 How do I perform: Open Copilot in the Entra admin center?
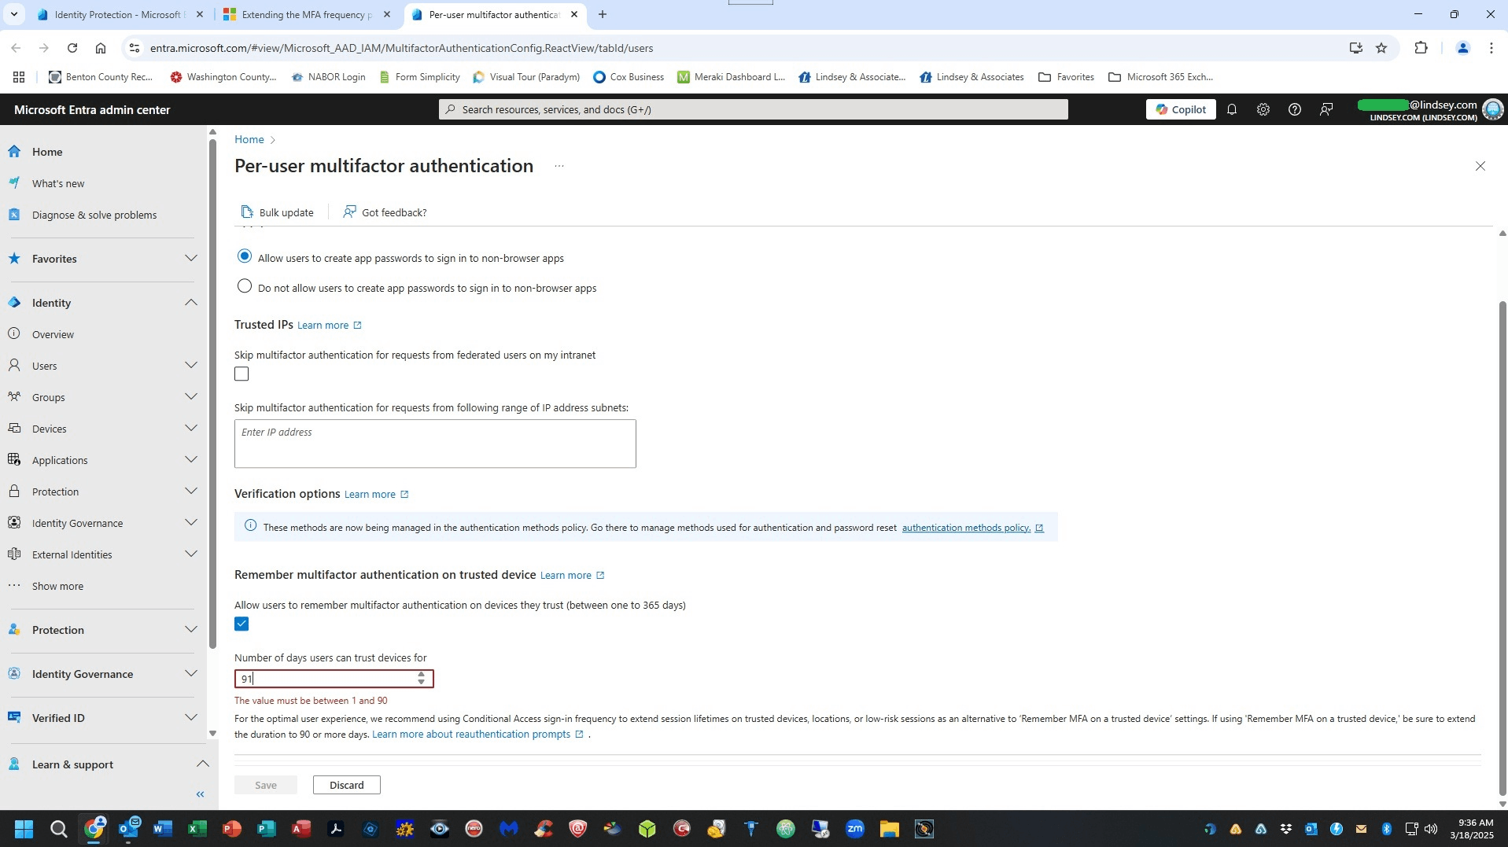coord(1180,109)
